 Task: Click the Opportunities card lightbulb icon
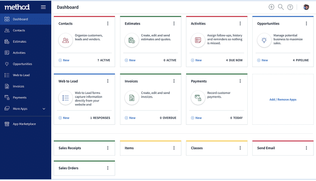click(x=264, y=40)
